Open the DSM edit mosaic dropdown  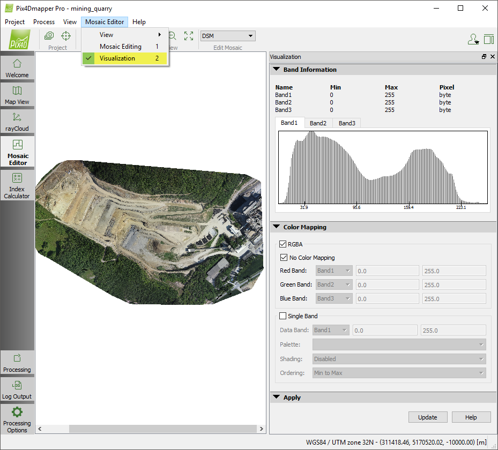click(x=227, y=36)
